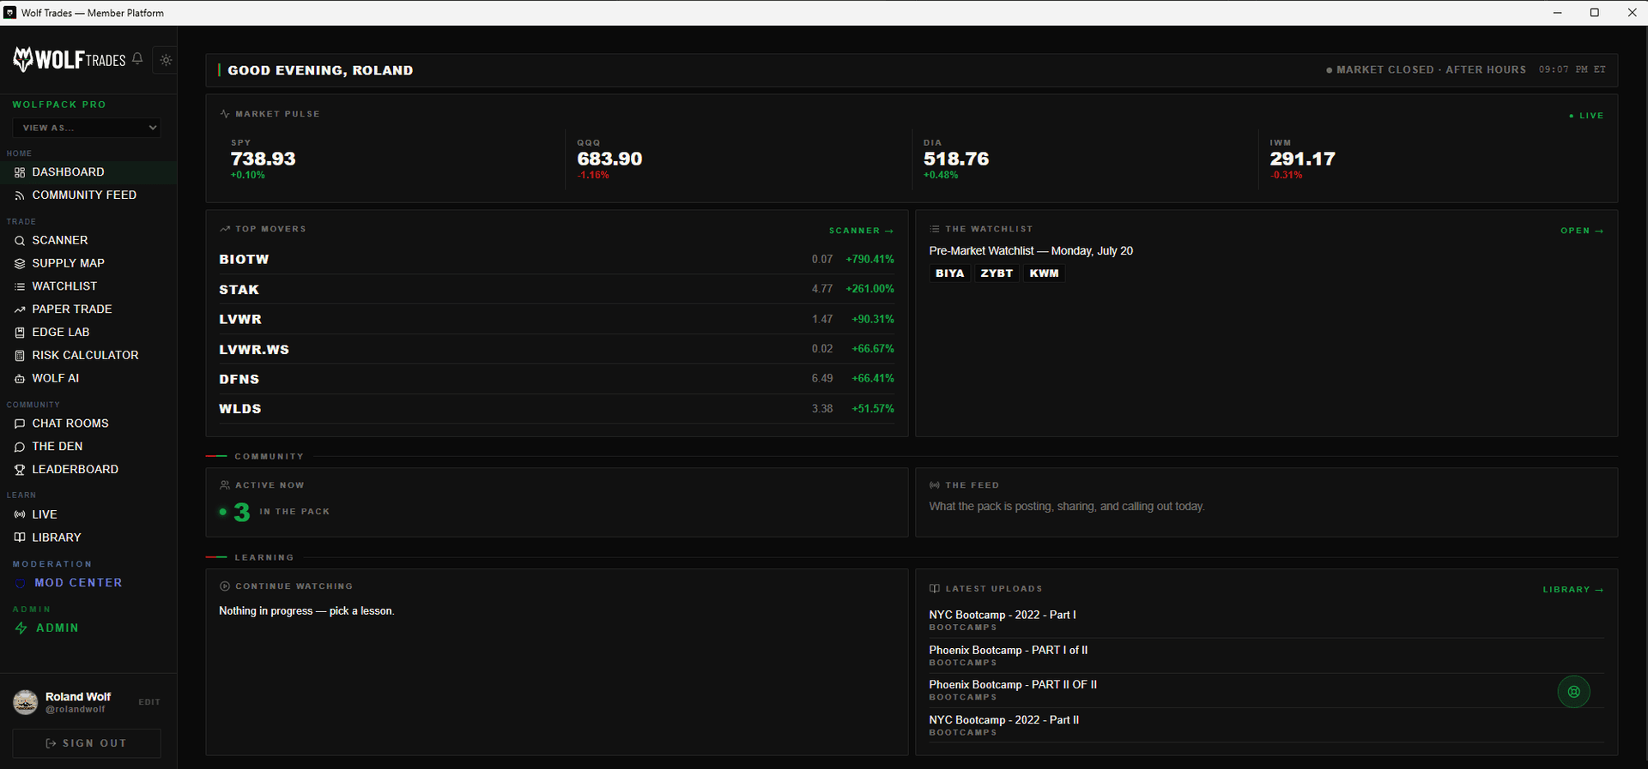Click the IWM 291.17 market tile
The height and width of the screenshot is (769, 1648).
[1431, 159]
